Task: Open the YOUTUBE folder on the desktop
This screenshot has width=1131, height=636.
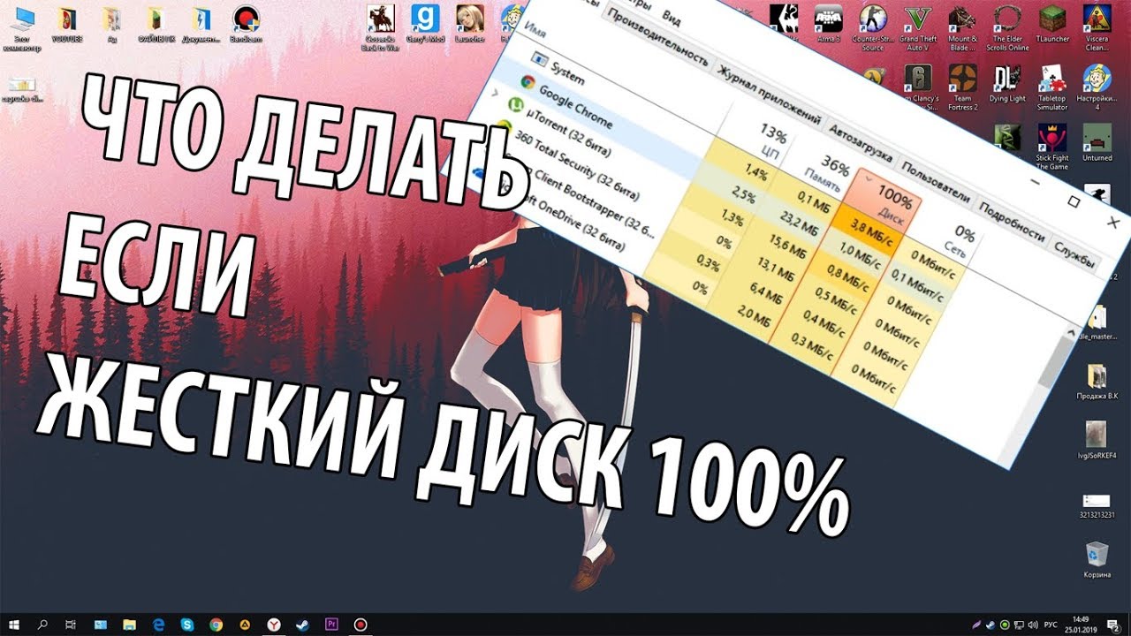Action: click(x=66, y=24)
